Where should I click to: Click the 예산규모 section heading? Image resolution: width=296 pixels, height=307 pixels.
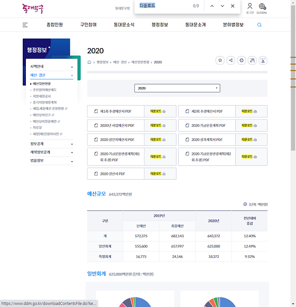96,194
